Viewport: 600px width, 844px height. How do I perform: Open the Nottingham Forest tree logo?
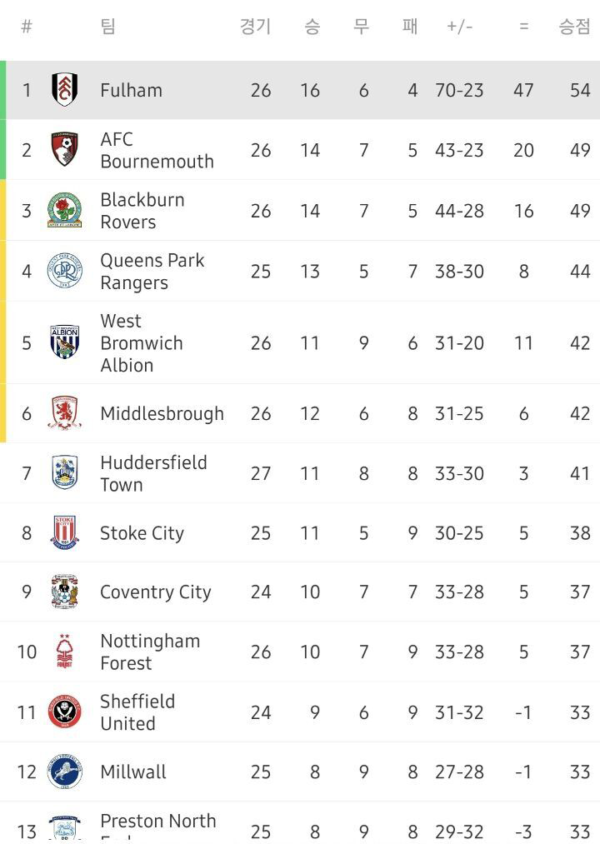[x=65, y=652]
